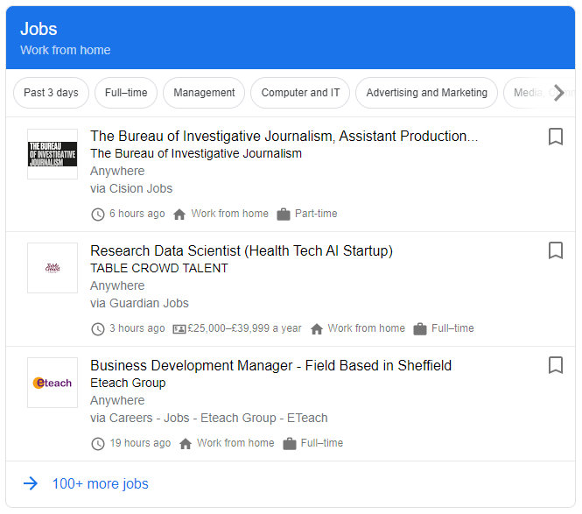Screen dimensions: 582x514
Task: Click the 6 hours ago timestamp
Action: click(x=137, y=214)
